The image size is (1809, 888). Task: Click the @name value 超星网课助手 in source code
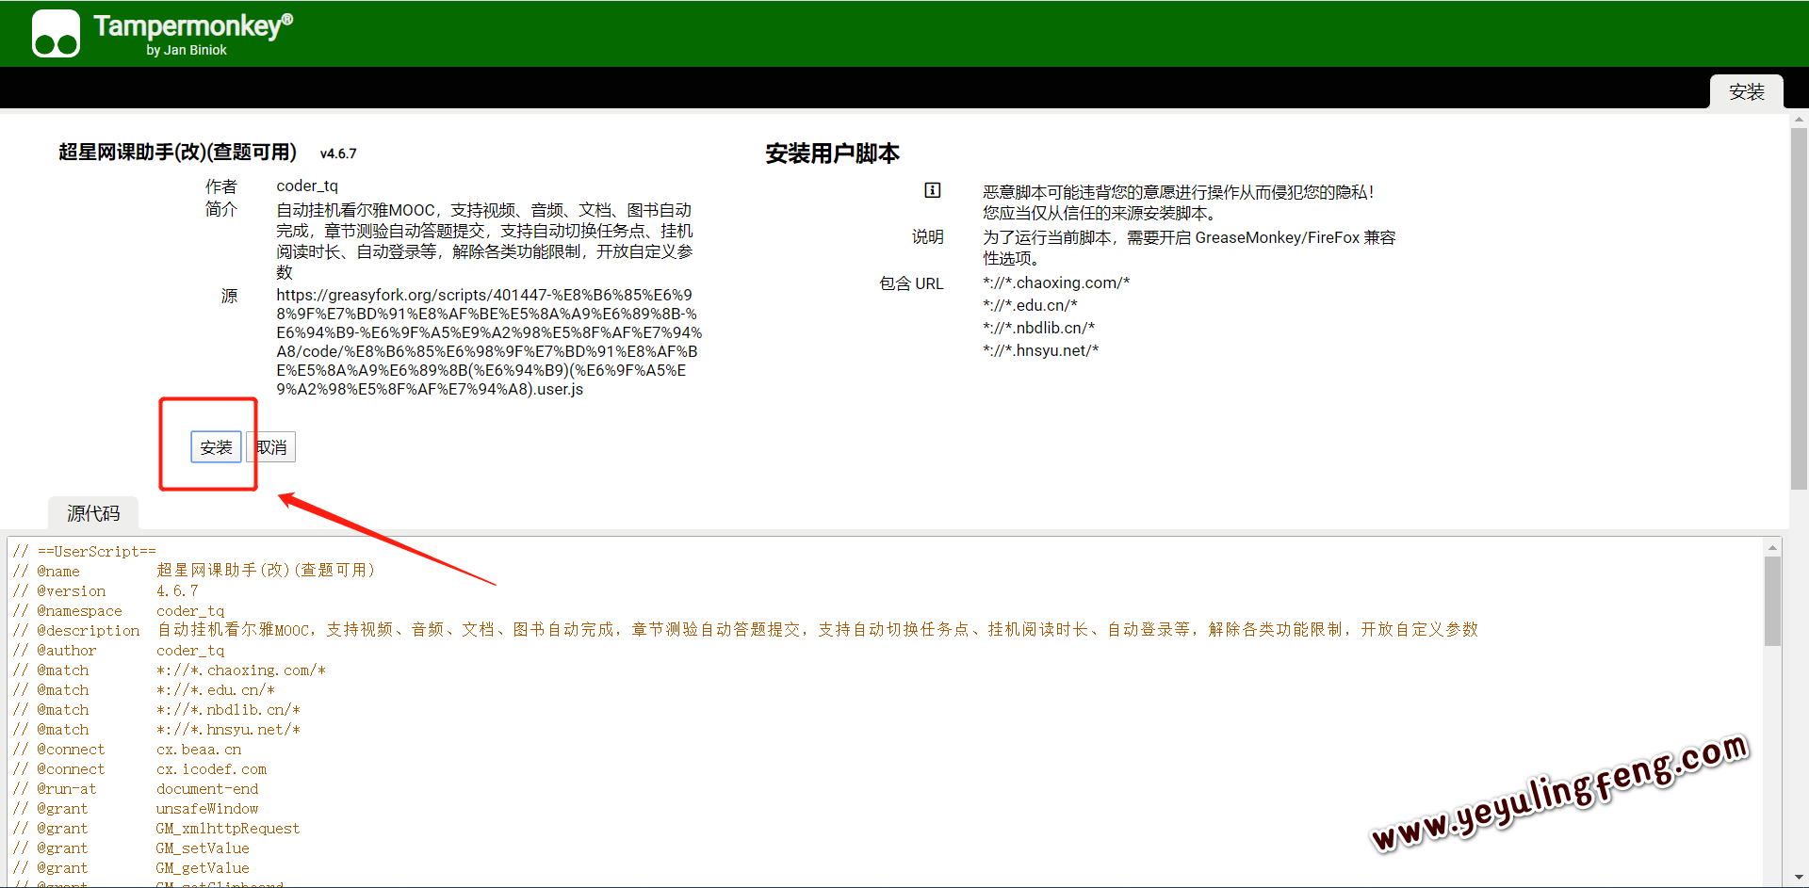(x=266, y=571)
